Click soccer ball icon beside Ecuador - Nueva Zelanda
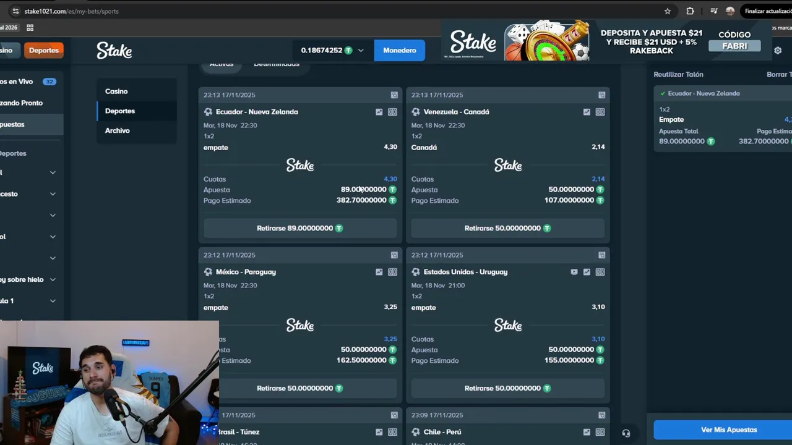 (208, 112)
